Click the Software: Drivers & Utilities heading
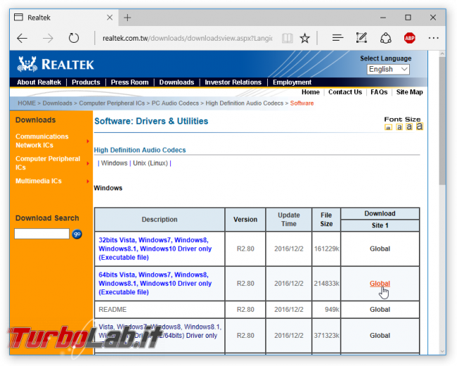The height and width of the screenshot is (366, 457). [x=151, y=121]
